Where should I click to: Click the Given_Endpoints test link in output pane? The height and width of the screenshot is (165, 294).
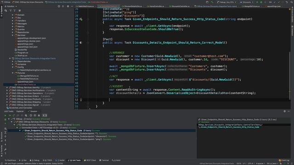click(230, 127)
